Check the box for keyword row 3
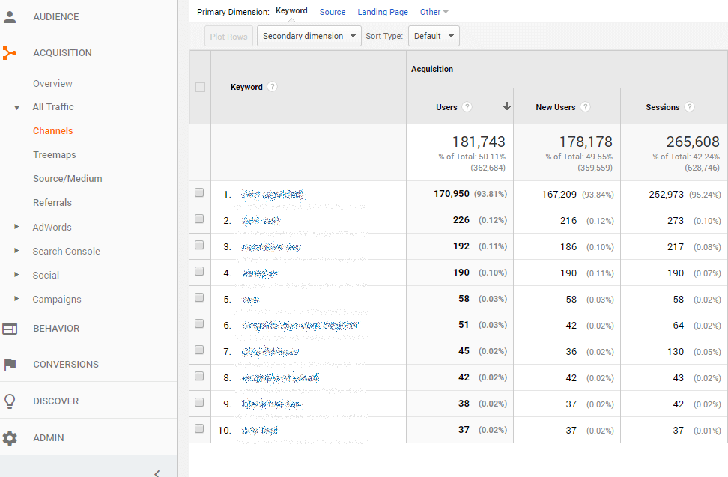The width and height of the screenshot is (728, 477). point(199,245)
